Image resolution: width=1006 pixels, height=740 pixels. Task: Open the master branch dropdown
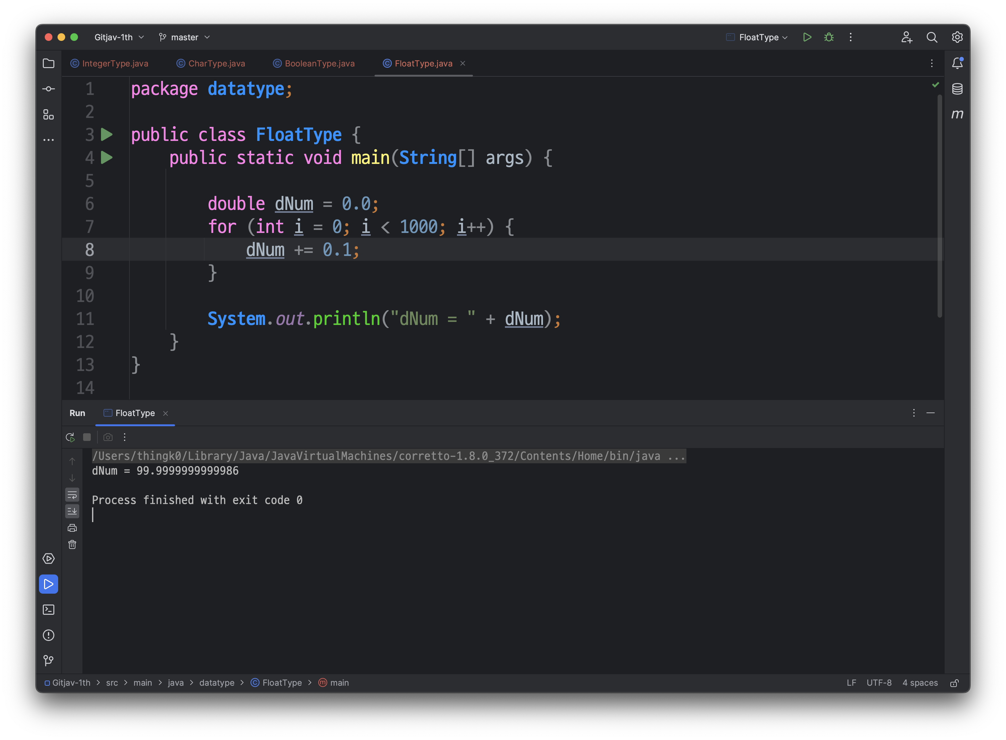point(184,37)
